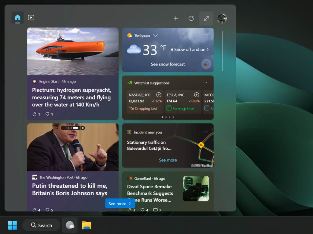The width and height of the screenshot is (313, 234).
Task: Open the TESLA, INC. stock card
Action: 183,102
